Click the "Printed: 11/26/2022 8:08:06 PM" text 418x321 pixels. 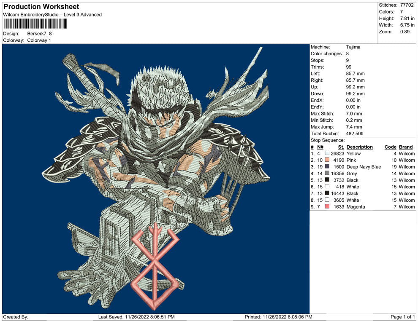click(x=278, y=317)
